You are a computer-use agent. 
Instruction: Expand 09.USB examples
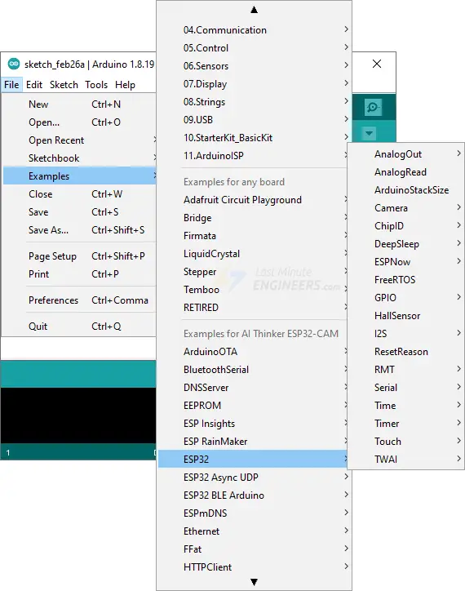click(255, 120)
